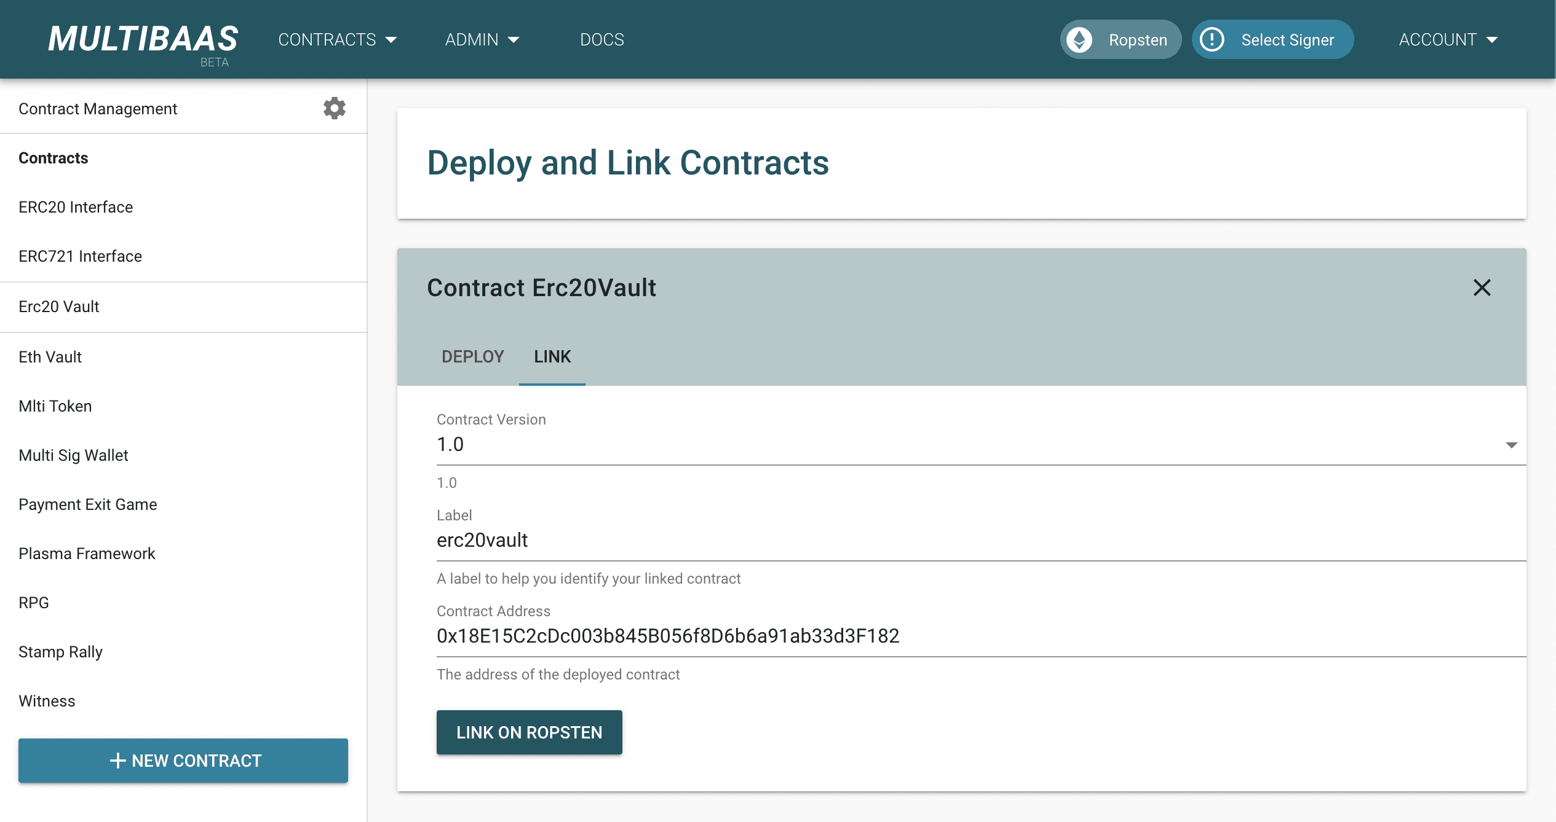
Task: Close the Contract Erc20Vault panel
Action: 1483,288
